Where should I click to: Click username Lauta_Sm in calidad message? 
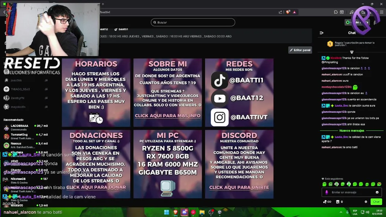[341, 137]
